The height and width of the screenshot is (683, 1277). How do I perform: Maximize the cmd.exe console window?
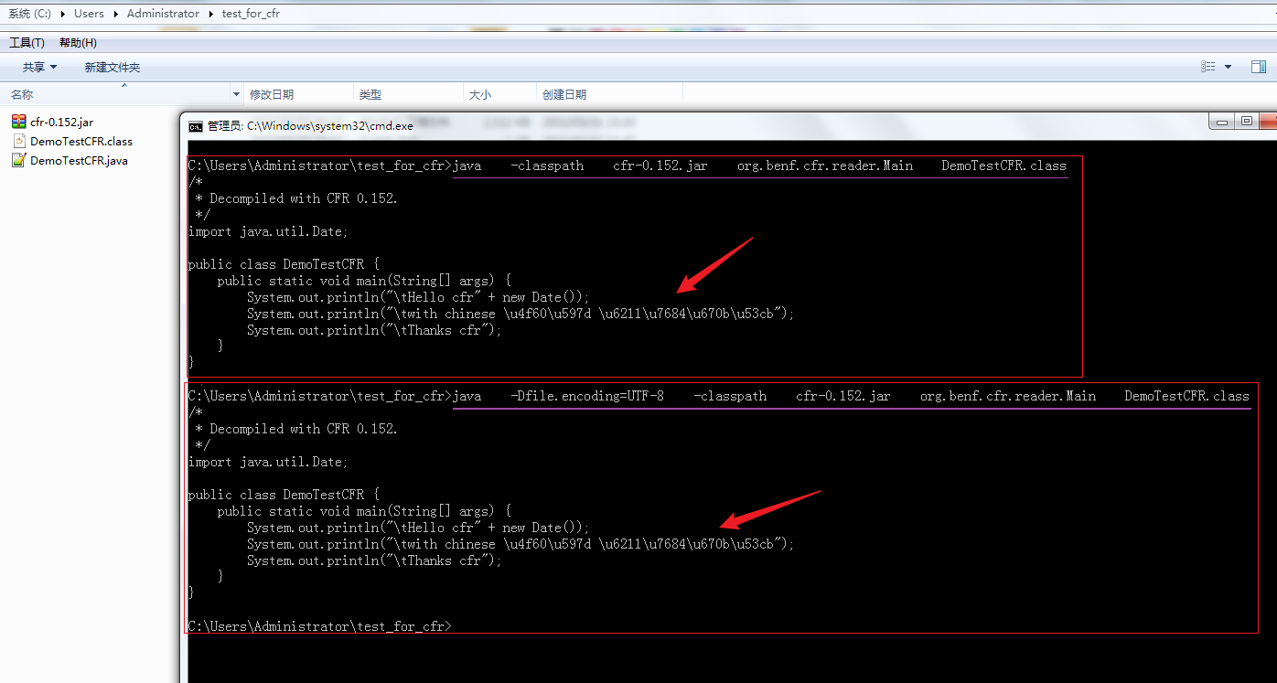pyautogui.click(x=1247, y=121)
